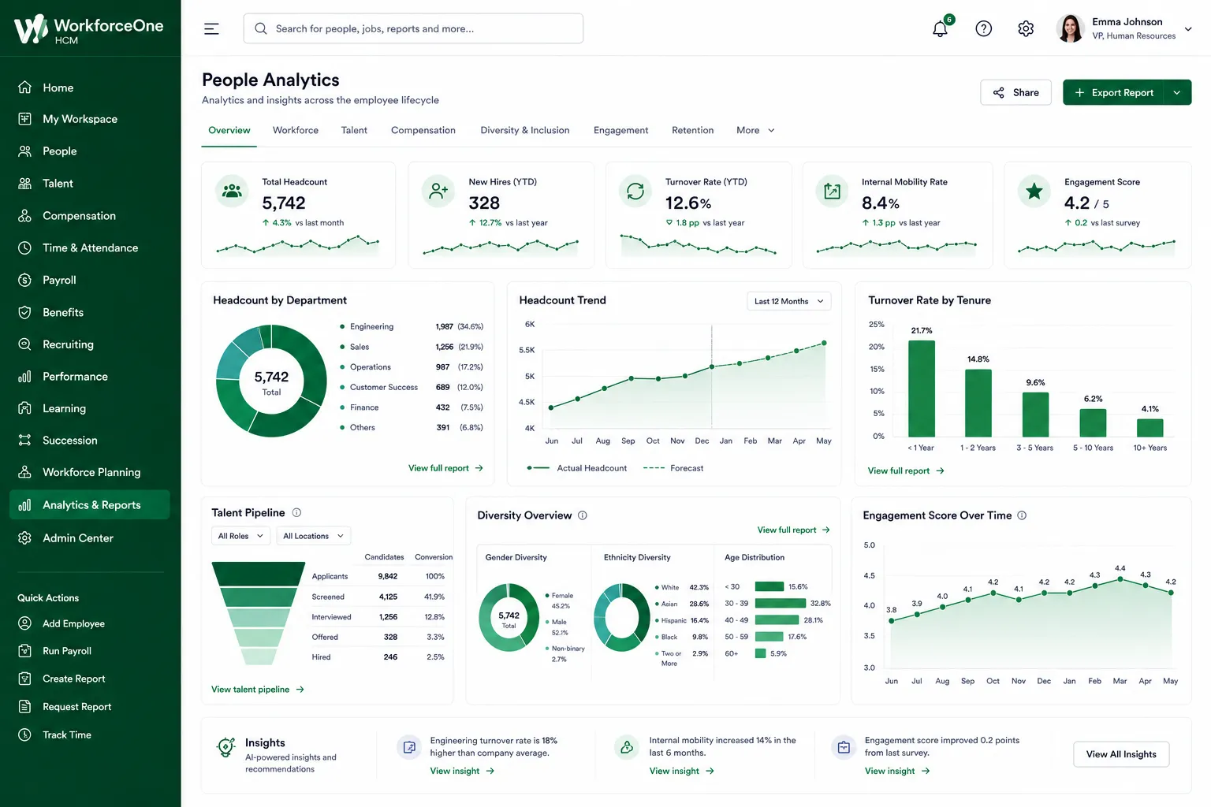1211x807 pixels.
Task: Click the Actual Headcount legend item
Action: click(577, 469)
